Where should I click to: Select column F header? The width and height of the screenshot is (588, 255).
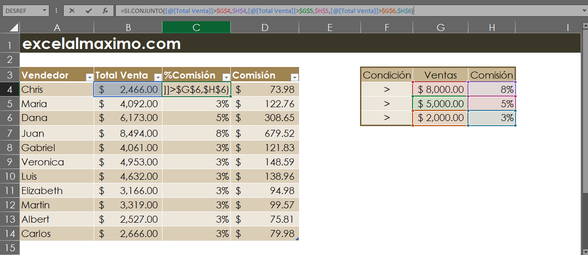pyautogui.click(x=387, y=28)
